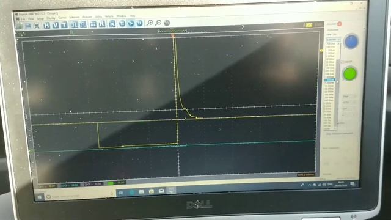
Task: Open the Store from the taskbar
Action: coord(152,191)
